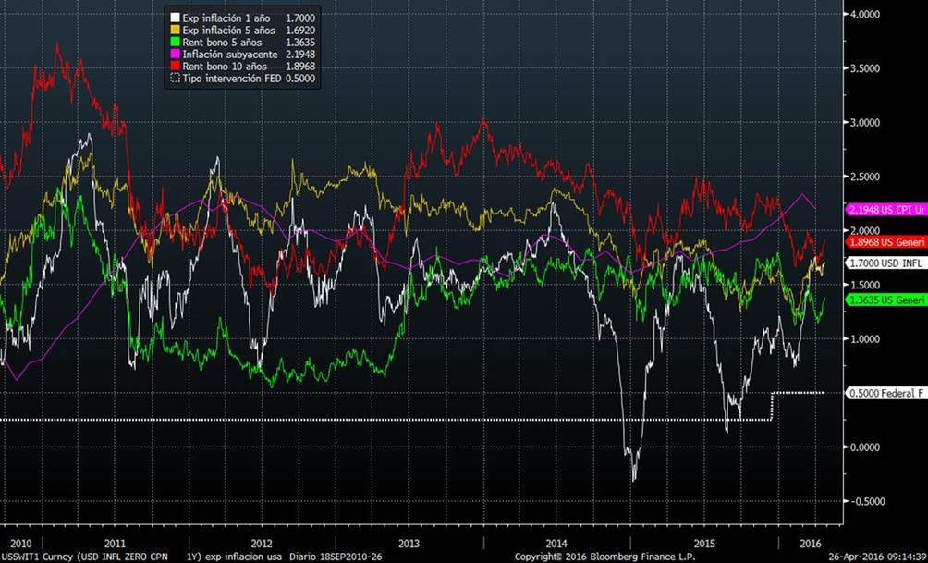Select the 'Exp inflación 5 años' legend label
928x563 pixels.
pyautogui.click(x=229, y=31)
